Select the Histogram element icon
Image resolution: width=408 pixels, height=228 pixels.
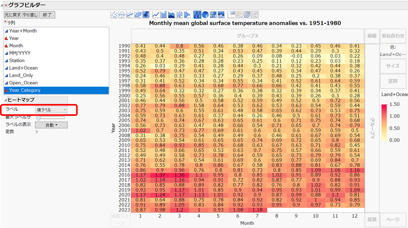[x=187, y=15]
